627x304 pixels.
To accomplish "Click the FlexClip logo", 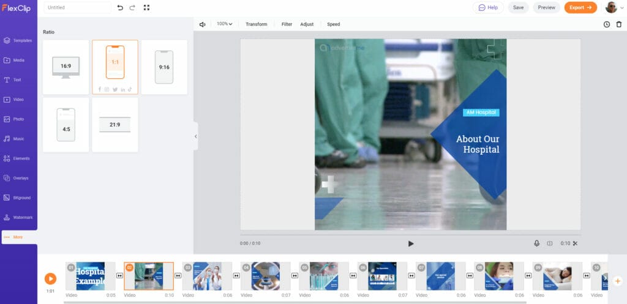I will 17,7.
